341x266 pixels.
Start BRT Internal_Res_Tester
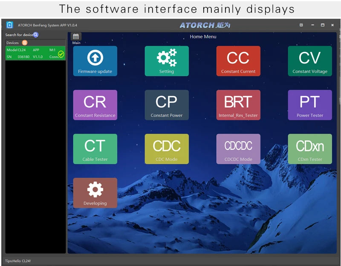pos(238,105)
